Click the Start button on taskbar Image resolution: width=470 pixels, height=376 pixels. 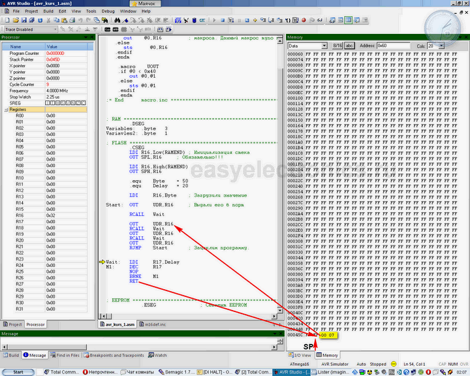(18, 371)
